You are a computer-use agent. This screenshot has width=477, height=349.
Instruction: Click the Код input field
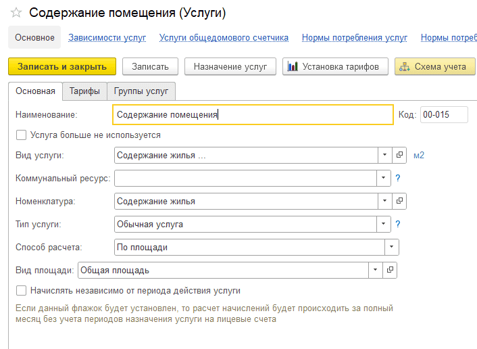tap(443, 115)
